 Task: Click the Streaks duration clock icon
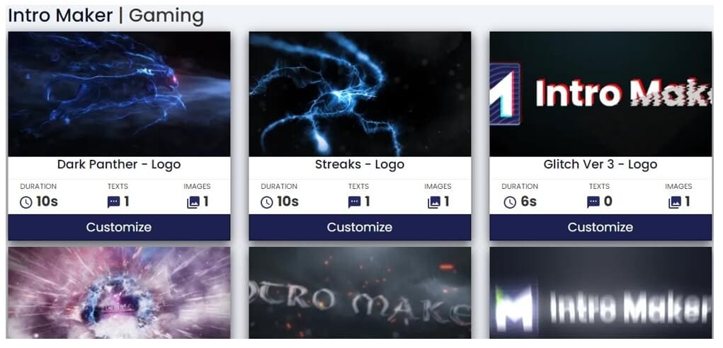tap(267, 202)
